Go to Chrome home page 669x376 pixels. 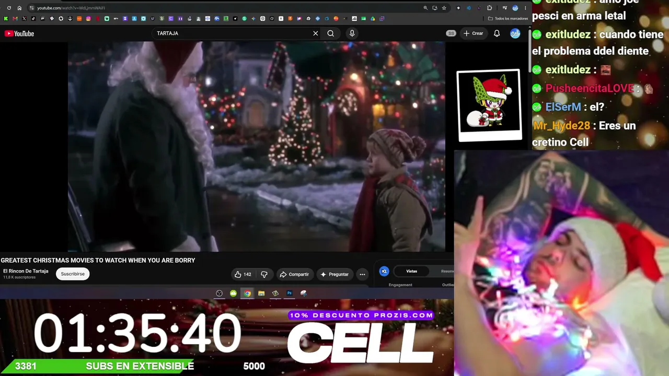tap(19, 8)
